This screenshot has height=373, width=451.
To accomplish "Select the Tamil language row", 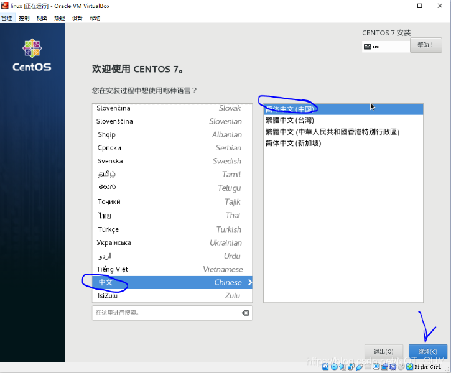I will (x=172, y=175).
